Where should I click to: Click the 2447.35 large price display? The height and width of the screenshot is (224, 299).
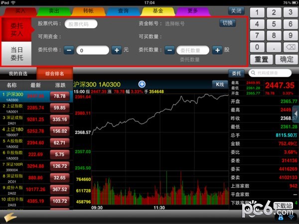[280, 85]
